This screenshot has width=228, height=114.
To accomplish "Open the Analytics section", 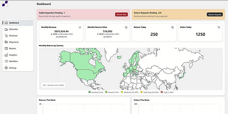I will point(18,55).
